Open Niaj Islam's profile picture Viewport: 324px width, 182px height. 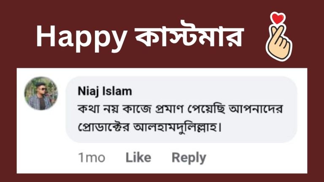coord(41,94)
